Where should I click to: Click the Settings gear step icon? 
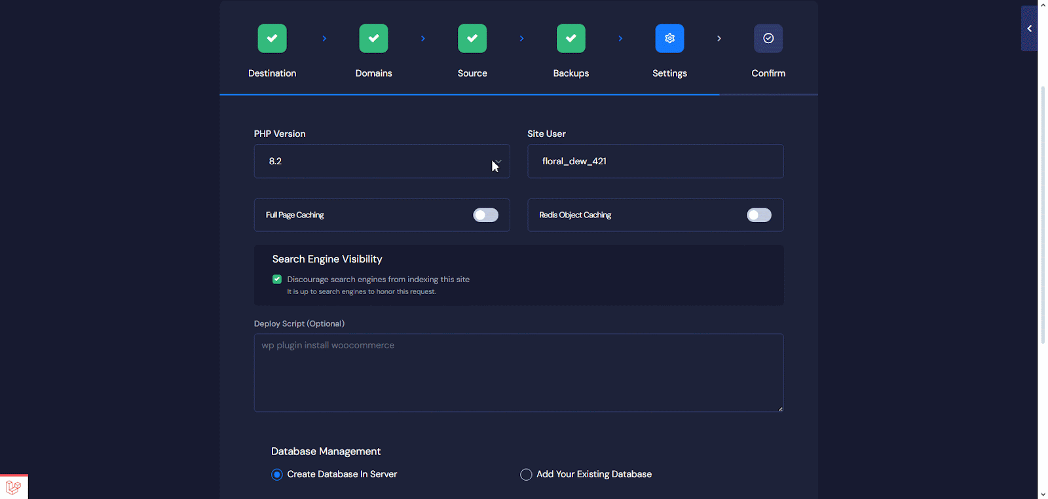pyautogui.click(x=669, y=39)
